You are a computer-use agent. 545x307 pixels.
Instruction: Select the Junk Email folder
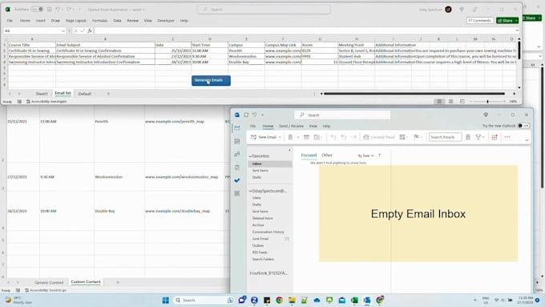pyautogui.click(x=260, y=239)
